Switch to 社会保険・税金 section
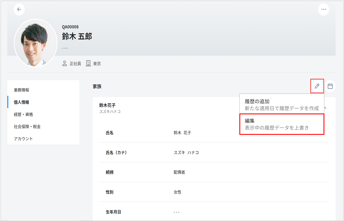 click(x=27, y=127)
